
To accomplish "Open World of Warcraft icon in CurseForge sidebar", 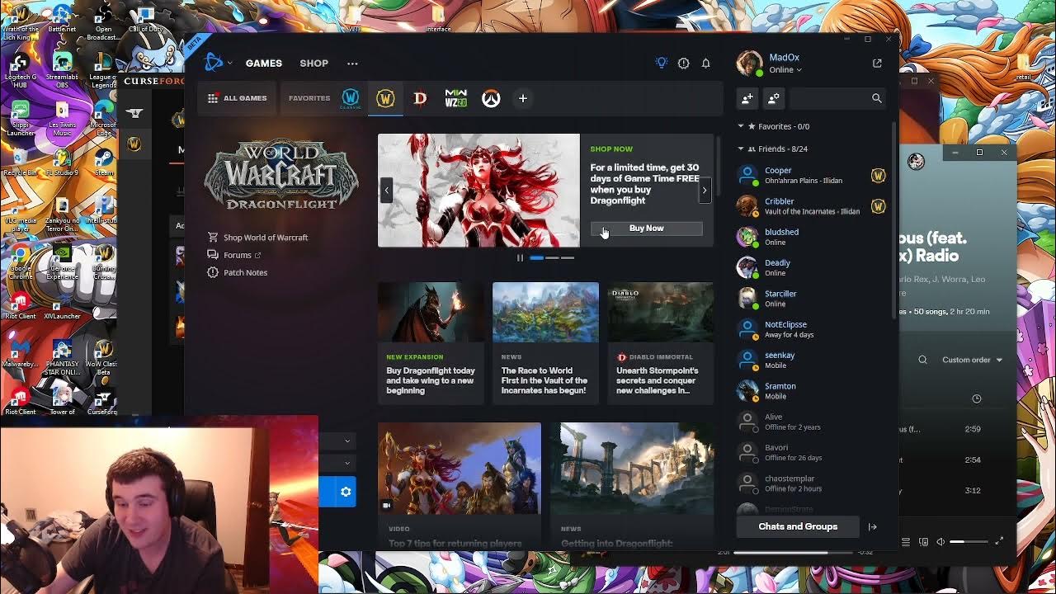I will click(x=134, y=144).
